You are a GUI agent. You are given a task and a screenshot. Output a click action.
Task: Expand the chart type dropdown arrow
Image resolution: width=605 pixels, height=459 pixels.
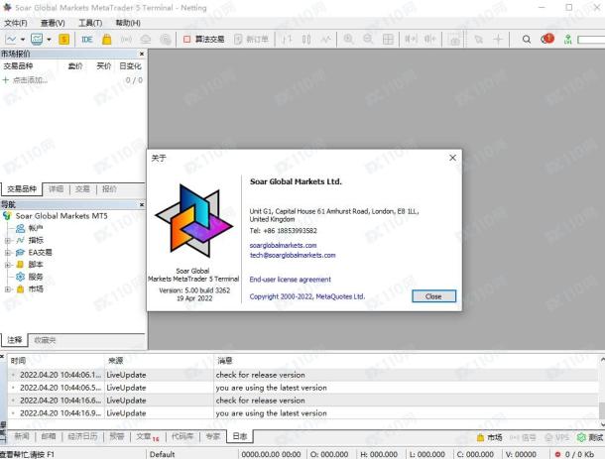pyautogui.click(x=23, y=40)
